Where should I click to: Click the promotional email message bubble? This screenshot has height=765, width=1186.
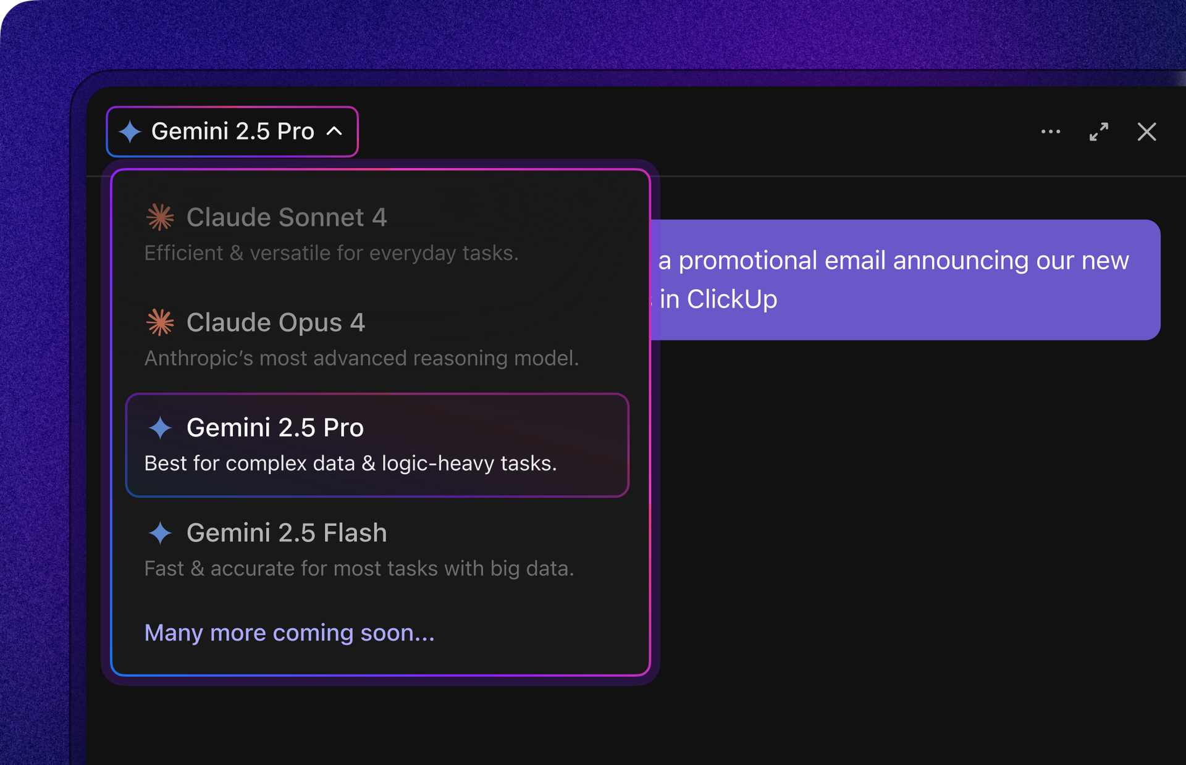point(905,280)
